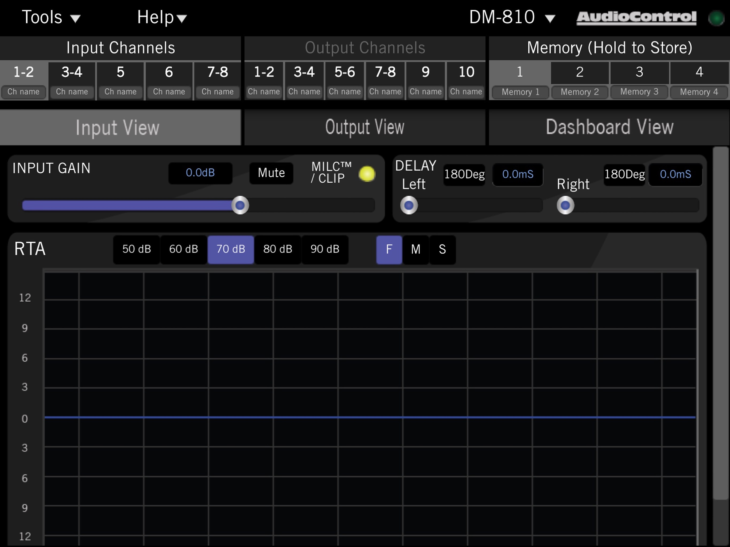Click the green connection status indicator

tap(716, 18)
